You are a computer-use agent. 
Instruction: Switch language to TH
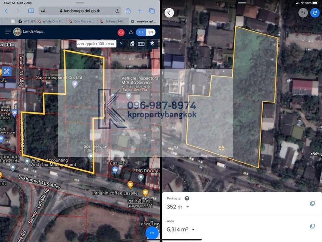(141, 32)
